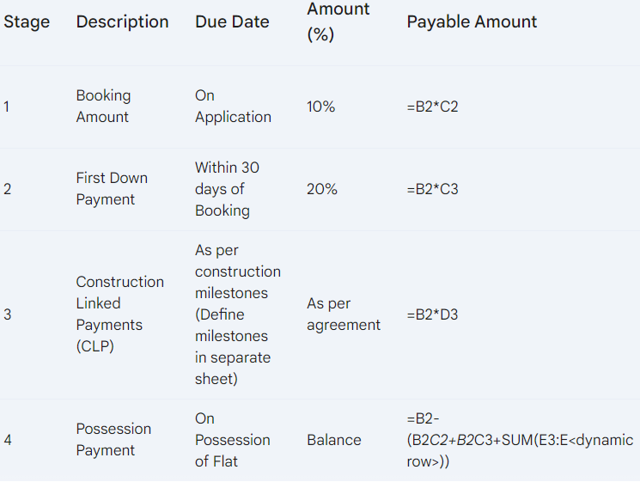Screen dimensions: 640x482
Task: Select the 10% amount cell
Action: pyautogui.click(x=320, y=107)
